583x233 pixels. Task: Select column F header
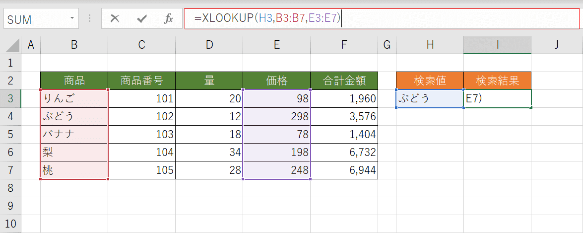(344, 45)
